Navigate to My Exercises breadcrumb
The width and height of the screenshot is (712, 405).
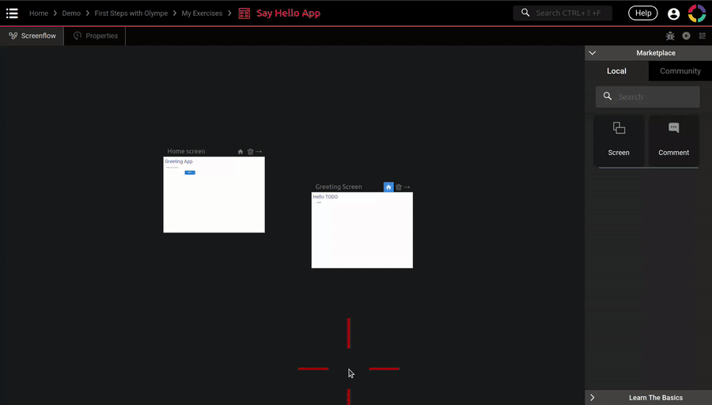[x=202, y=13]
